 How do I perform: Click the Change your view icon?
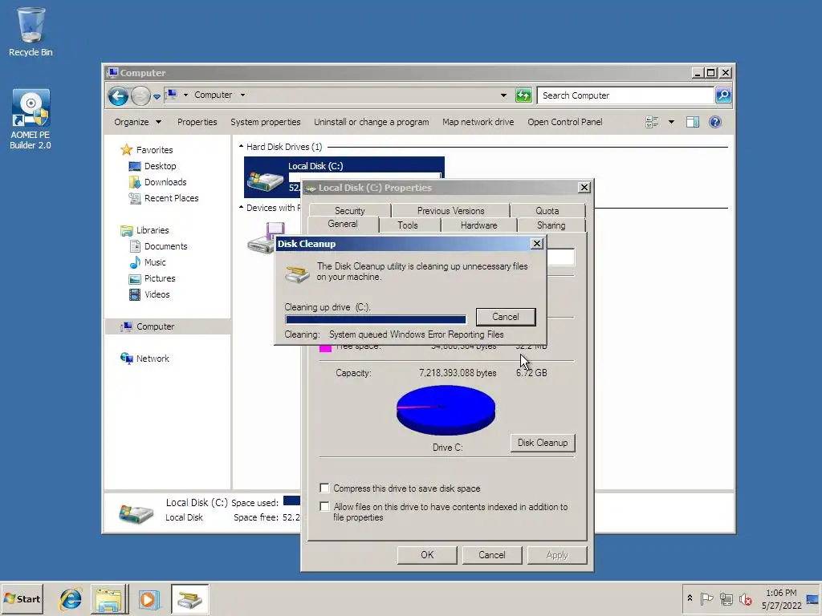652,122
